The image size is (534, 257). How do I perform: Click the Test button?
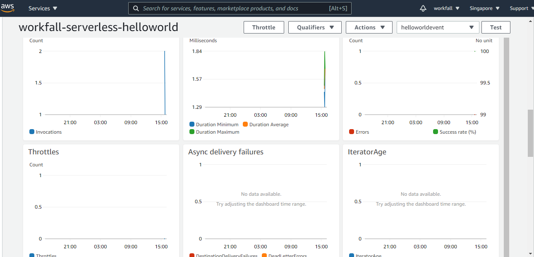[496, 27]
